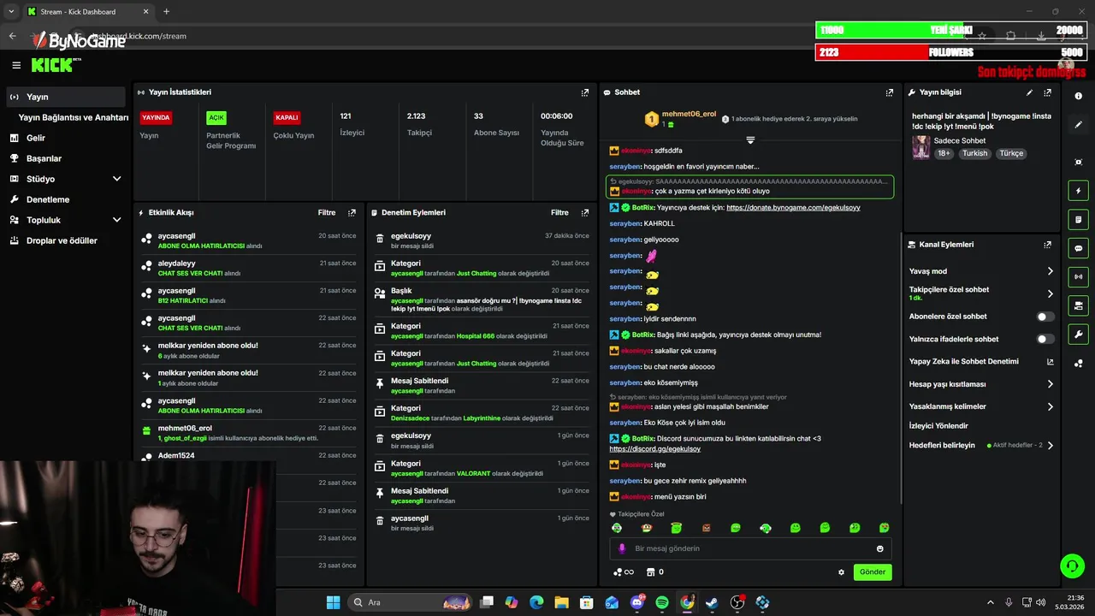This screenshot has width=1095, height=616.
Task: Toggle the lightning bolt widget in right sidebar
Action: point(1078,191)
